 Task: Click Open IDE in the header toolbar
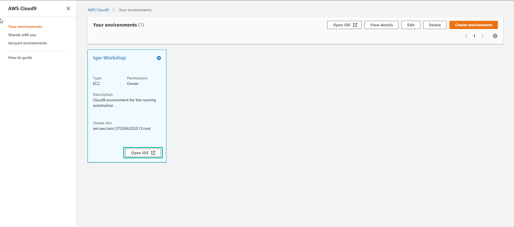coord(344,25)
